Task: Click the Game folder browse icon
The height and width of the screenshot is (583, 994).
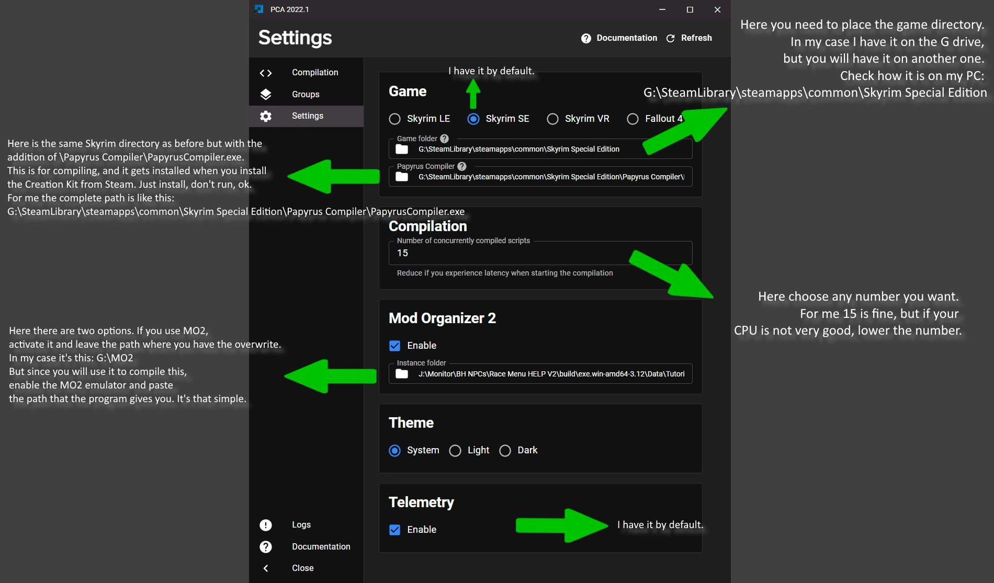Action: tap(402, 150)
